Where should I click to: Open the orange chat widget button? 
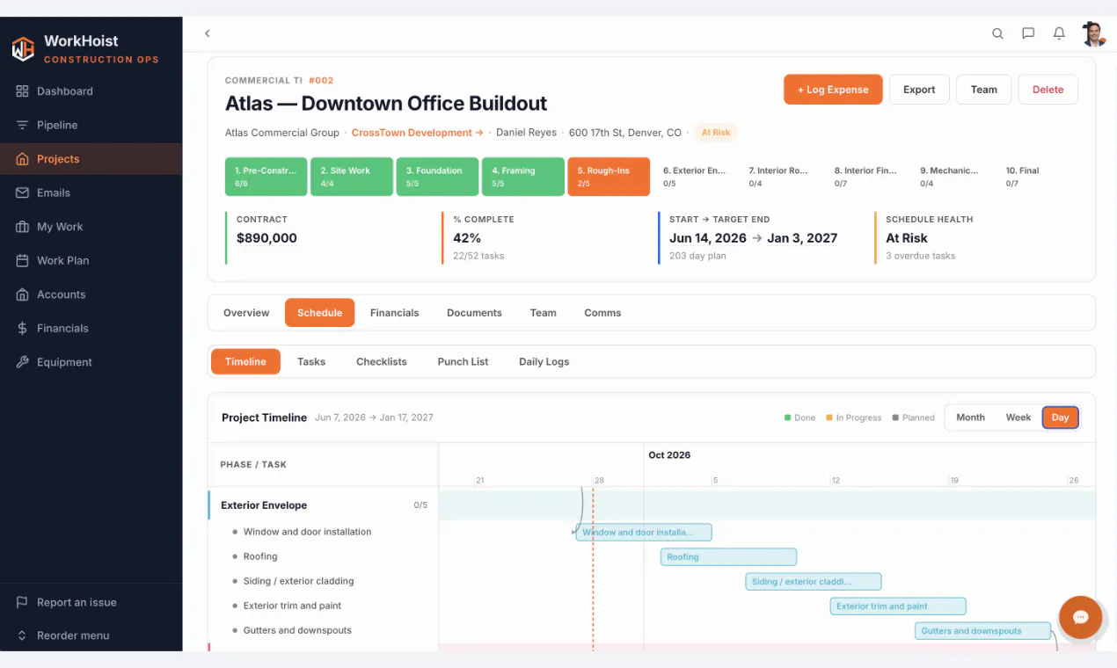(x=1080, y=617)
